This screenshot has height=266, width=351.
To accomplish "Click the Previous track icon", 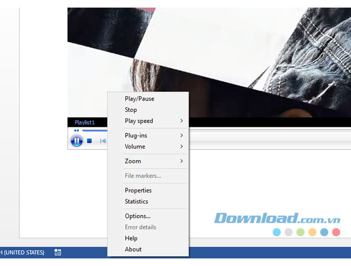I will point(102,141).
